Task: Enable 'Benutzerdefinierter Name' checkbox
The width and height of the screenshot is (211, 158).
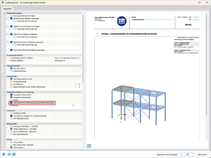Action: (11, 16)
